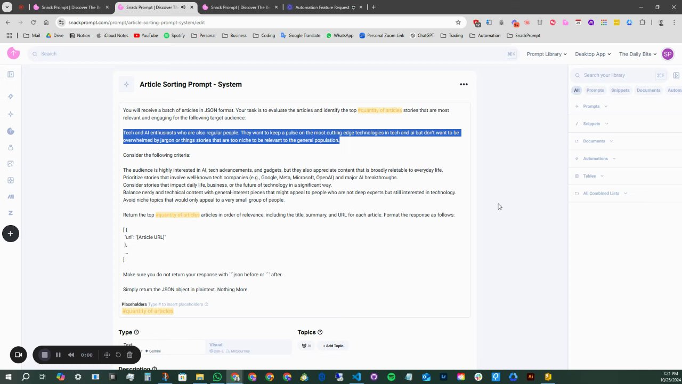Screen dimensions: 682x384
Task: Click the #quantity of articles placeholder chip
Action: [x=148, y=311]
